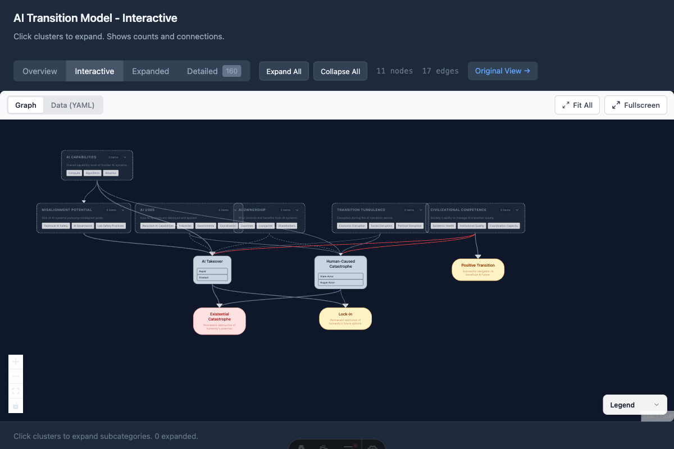Click the Expand All button

point(284,71)
